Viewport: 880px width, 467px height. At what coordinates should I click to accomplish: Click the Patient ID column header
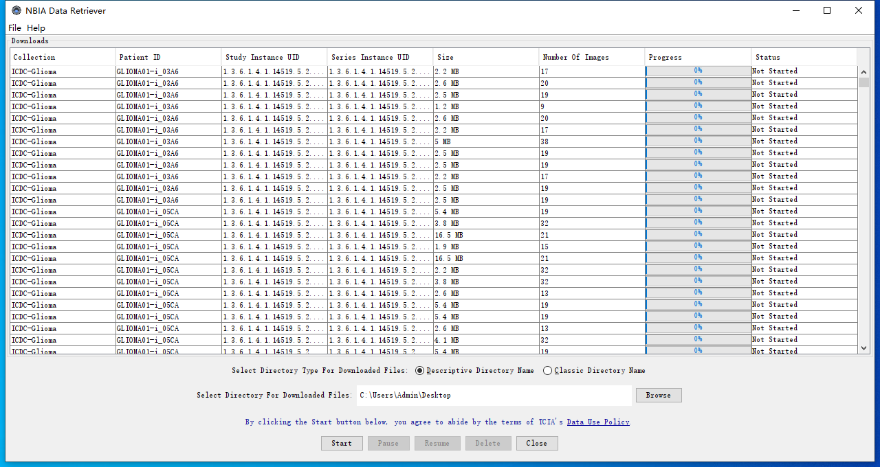coord(168,58)
